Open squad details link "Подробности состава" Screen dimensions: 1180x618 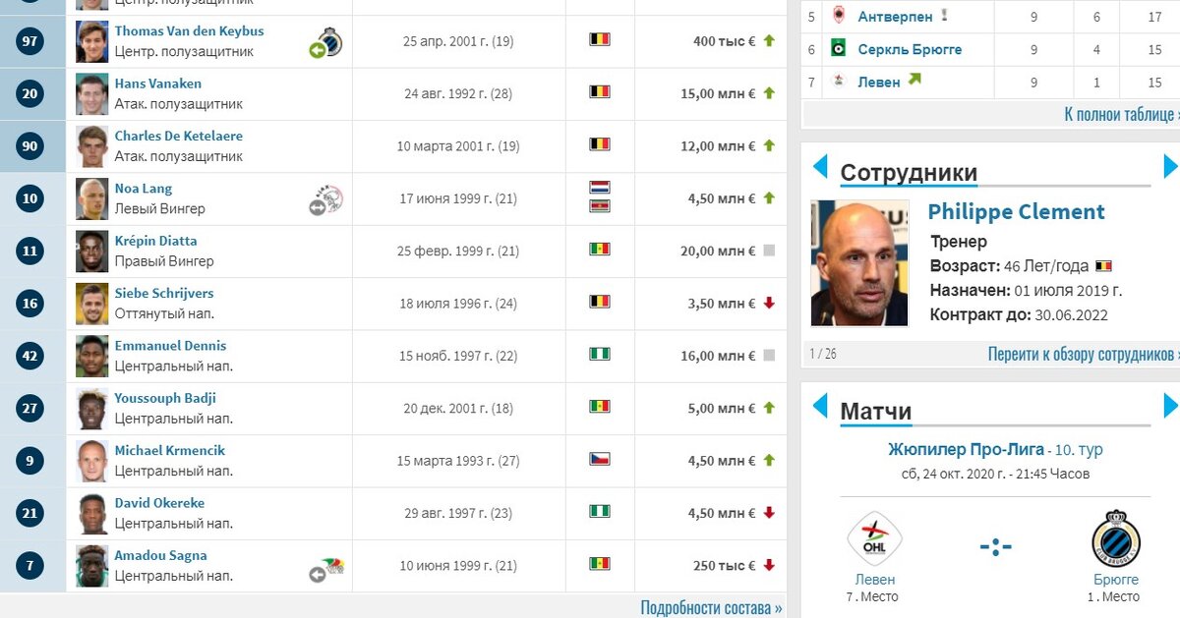click(711, 607)
